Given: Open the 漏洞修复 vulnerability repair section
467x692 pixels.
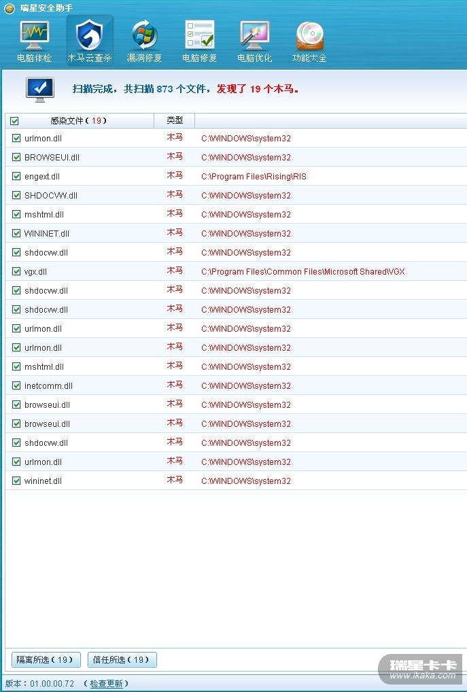Looking at the screenshot, I should pyautogui.click(x=144, y=41).
